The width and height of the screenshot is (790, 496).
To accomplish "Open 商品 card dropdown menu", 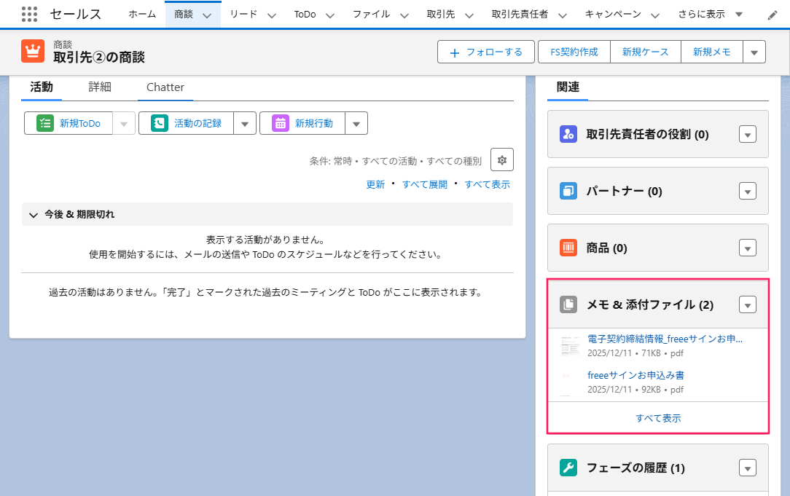I will click(748, 248).
